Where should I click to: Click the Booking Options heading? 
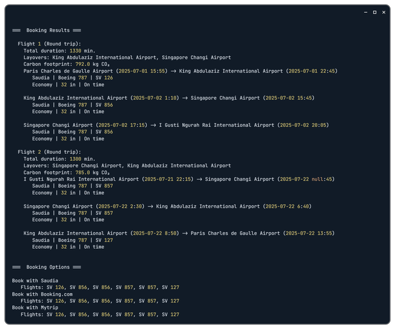(48, 266)
